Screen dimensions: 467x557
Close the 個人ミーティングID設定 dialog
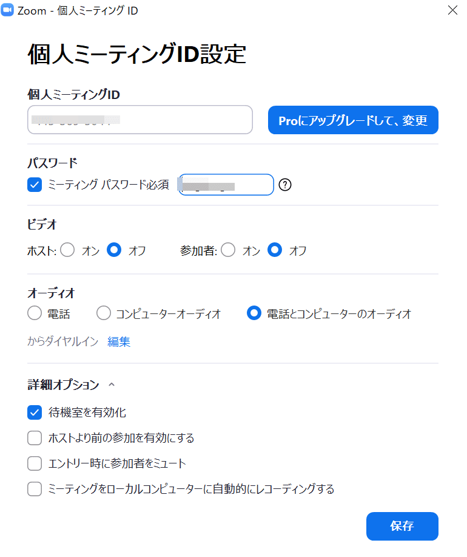(x=452, y=10)
